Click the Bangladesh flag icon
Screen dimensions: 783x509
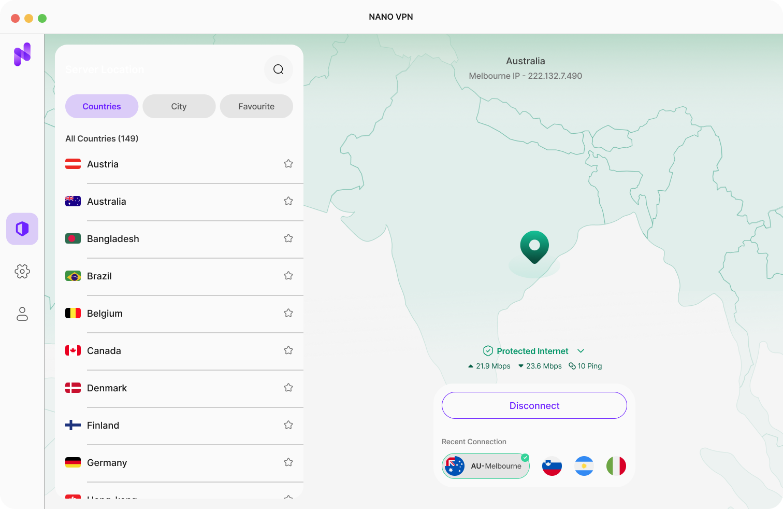tap(73, 239)
